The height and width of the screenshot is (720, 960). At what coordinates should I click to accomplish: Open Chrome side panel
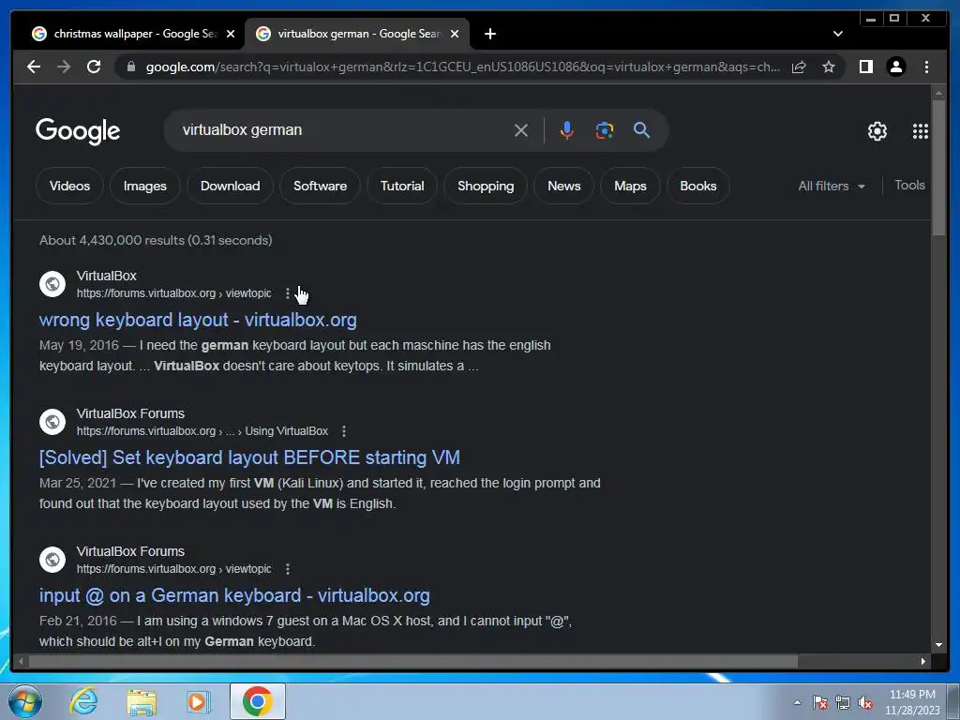(x=865, y=67)
